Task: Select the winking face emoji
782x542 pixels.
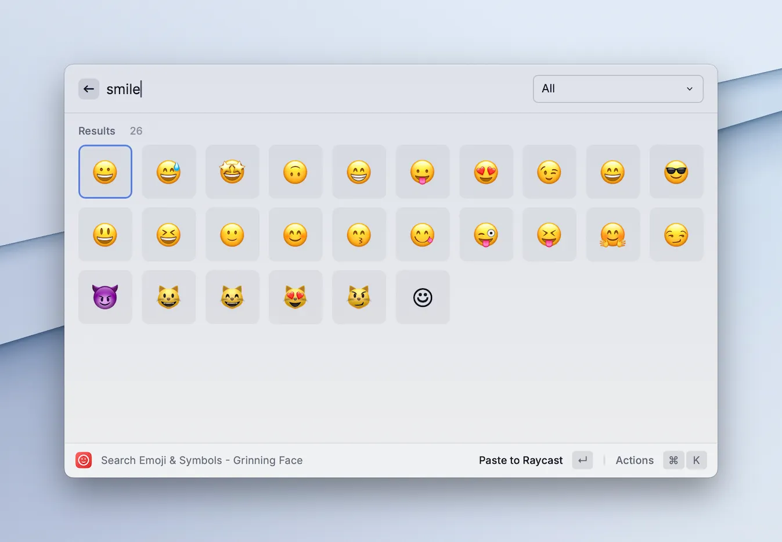Action: (x=549, y=171)
